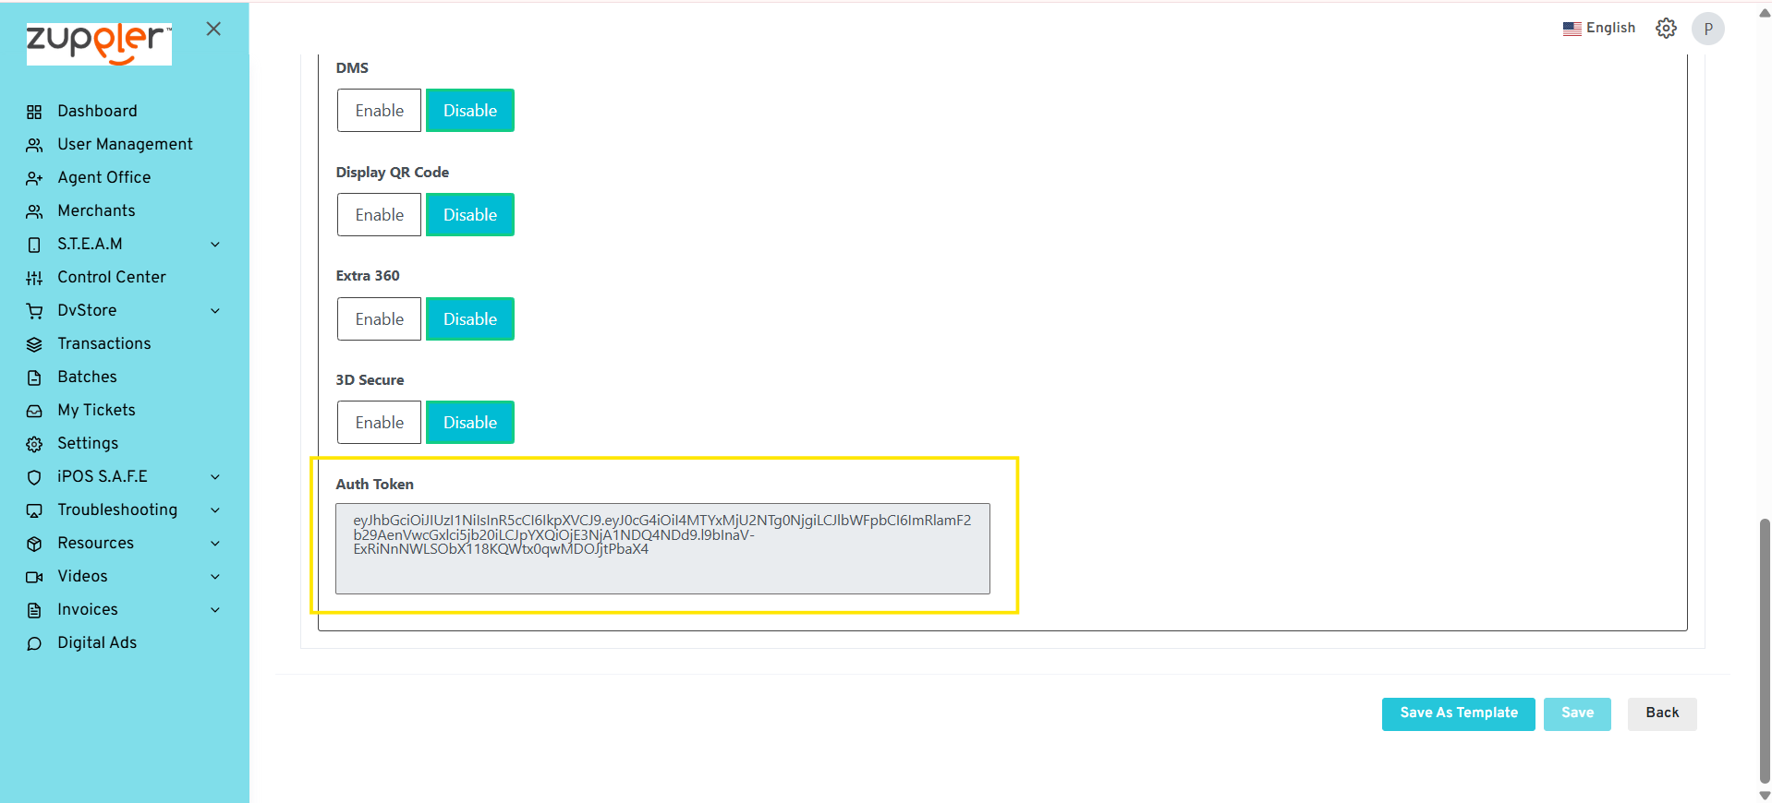Viewport: 1772px width, 803px height.
Task: Click the Dashboard grid icon in sidebar
Action: point(34,112)
